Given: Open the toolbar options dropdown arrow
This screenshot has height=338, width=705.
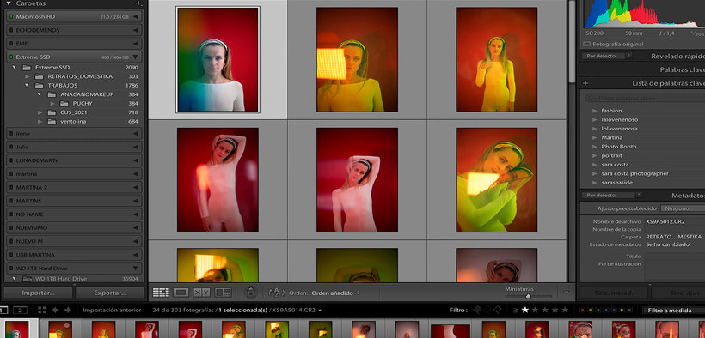Looking at the screenshot, I should tap(566, 293).
